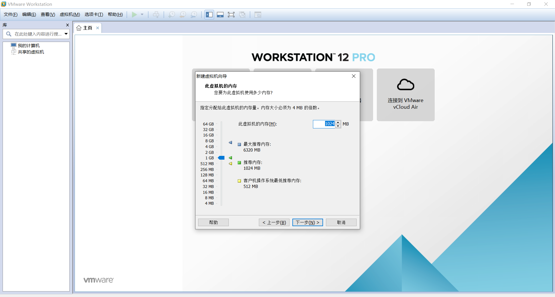Open the 查看(V) menu
The width and height of the screenshot is (555, 297).
48,14
